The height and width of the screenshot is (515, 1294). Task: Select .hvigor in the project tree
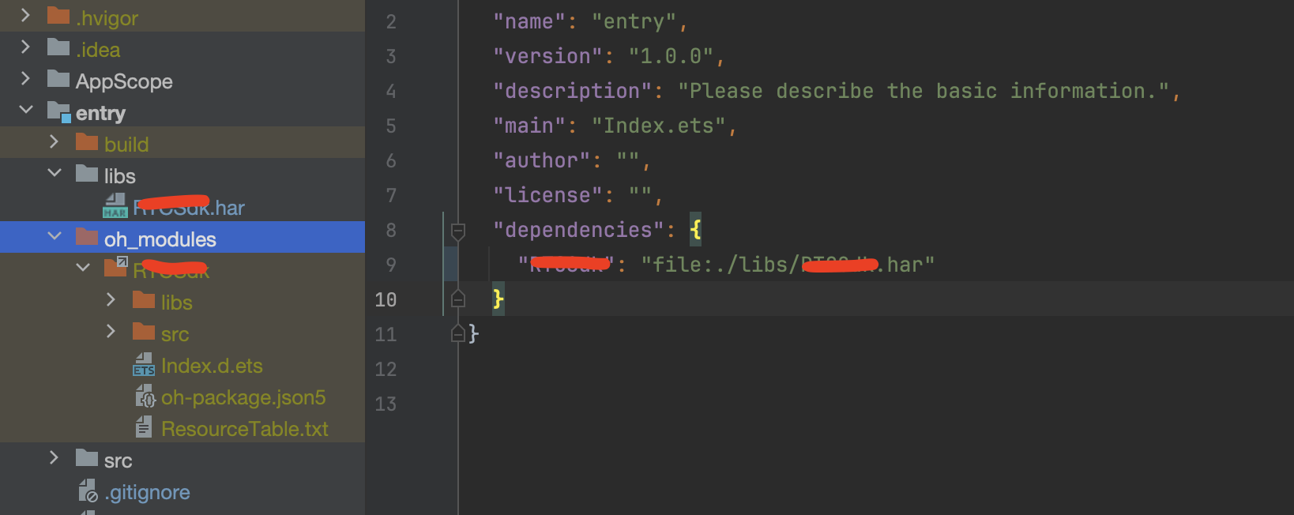coord(107,18)
